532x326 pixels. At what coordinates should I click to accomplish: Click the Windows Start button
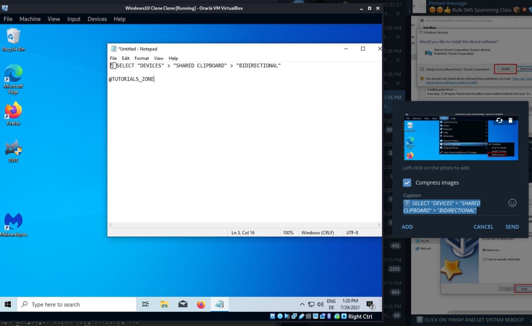click(x=8, y=304)
